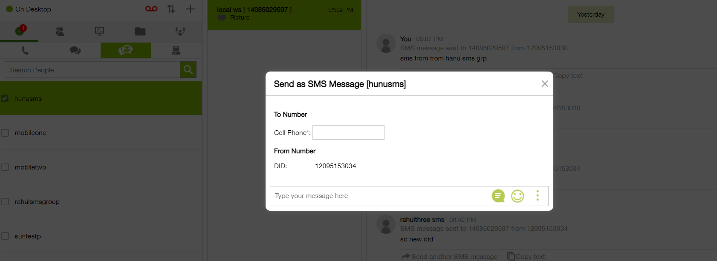Click the voicemail icon
This screenshot has height=261, width=717.
tap(151, 9)
